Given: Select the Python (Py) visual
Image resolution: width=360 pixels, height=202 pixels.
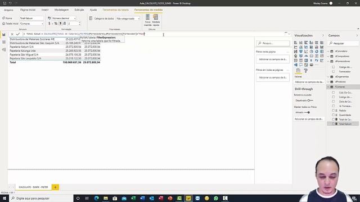Looking at the screenshot, I should (317, 61).
